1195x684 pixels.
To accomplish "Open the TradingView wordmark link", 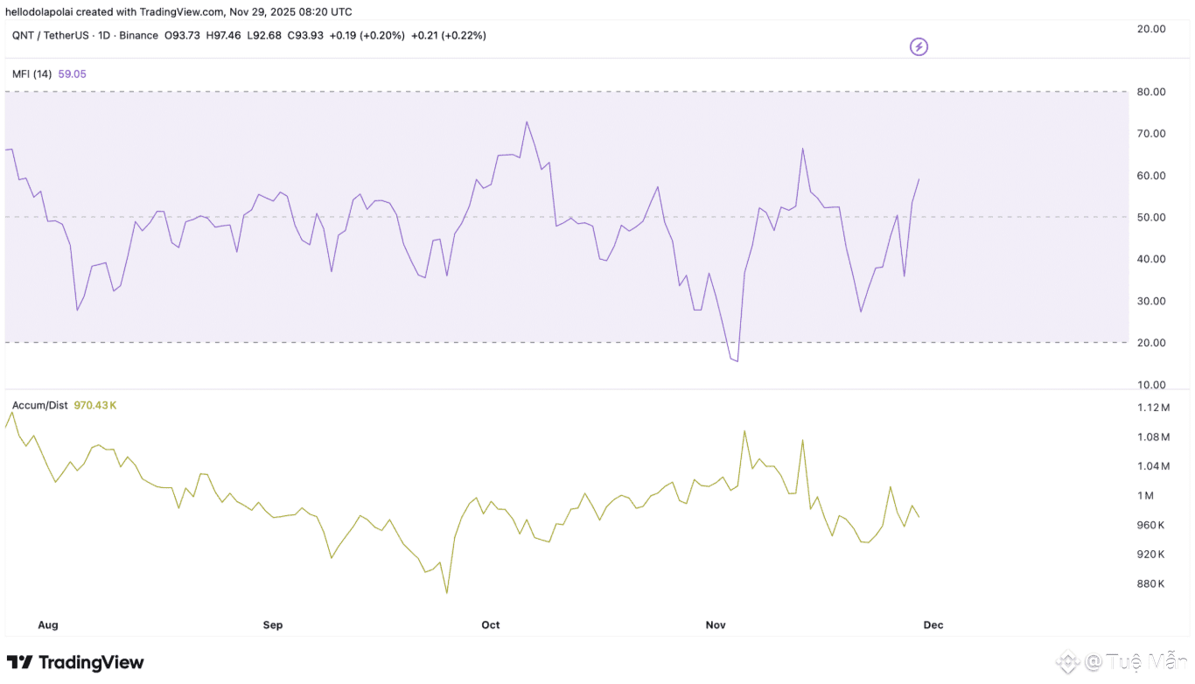I will pyautogui.click(x=91, y=663).
